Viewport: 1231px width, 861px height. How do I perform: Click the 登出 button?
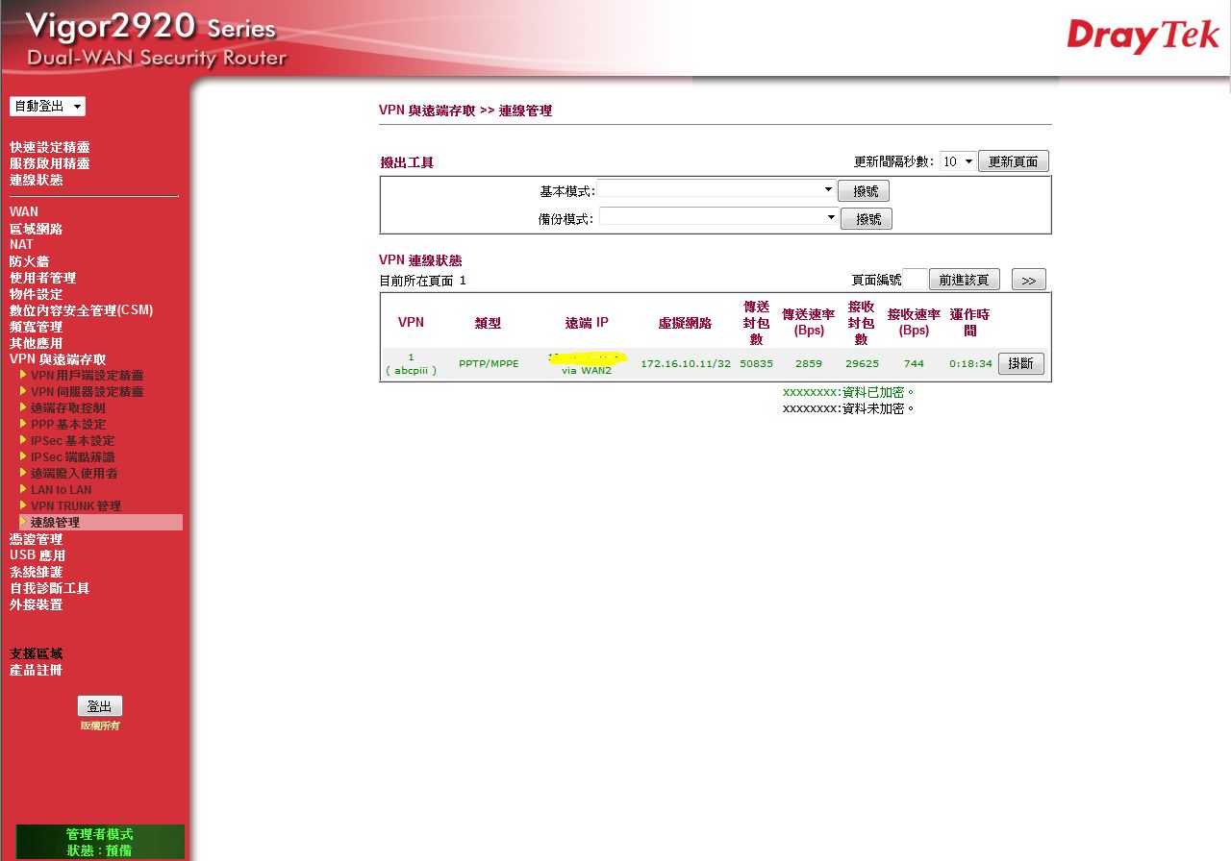(99, 706)
